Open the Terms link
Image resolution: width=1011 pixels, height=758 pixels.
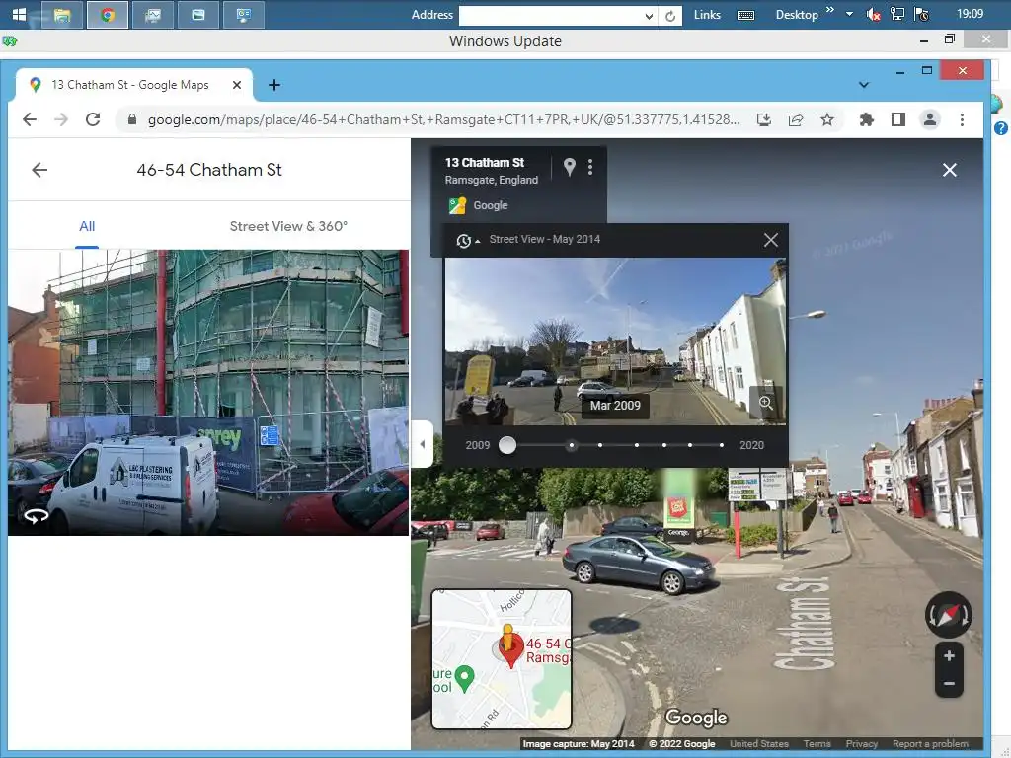[x=817, y=744]
